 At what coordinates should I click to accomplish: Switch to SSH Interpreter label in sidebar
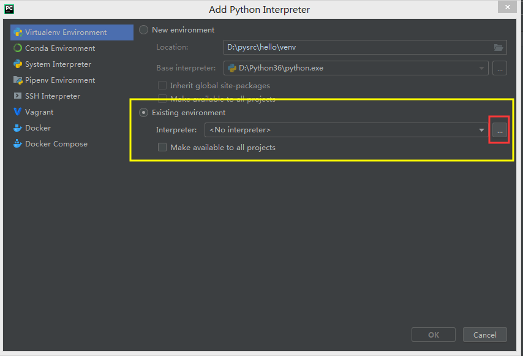(53, 96)
